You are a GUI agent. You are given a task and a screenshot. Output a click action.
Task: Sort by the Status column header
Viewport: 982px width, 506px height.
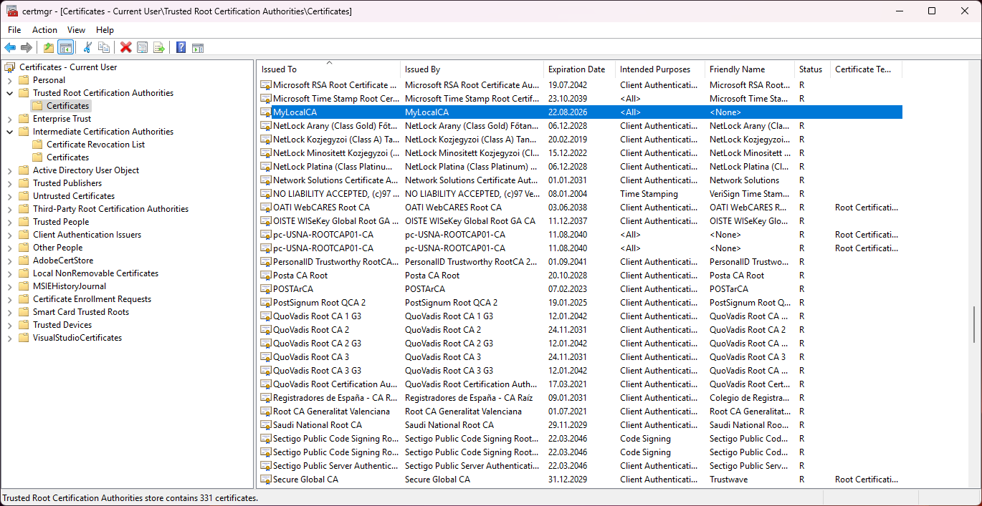[813, 69]
